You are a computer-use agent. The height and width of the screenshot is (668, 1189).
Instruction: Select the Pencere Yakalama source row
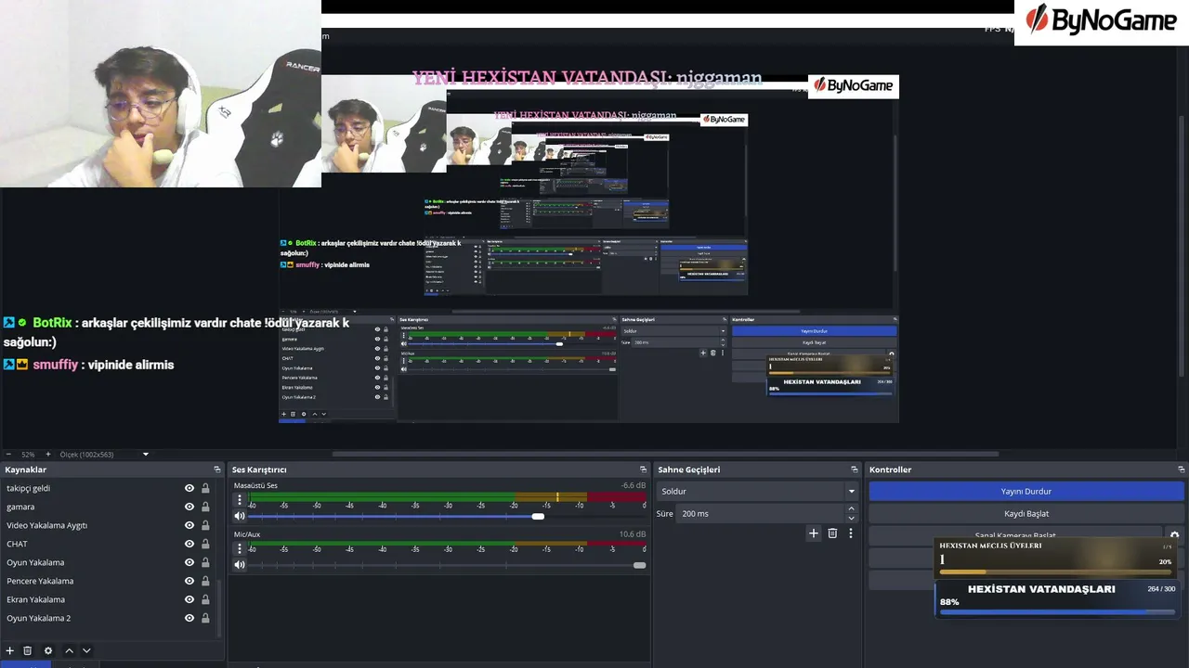pyautogui.click(x=110, y=581)
